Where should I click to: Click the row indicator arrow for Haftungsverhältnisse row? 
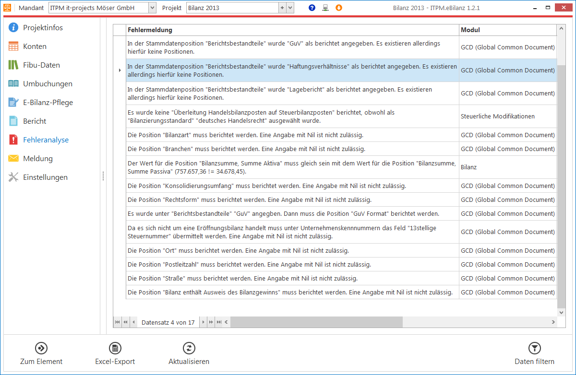coord(120,70)
